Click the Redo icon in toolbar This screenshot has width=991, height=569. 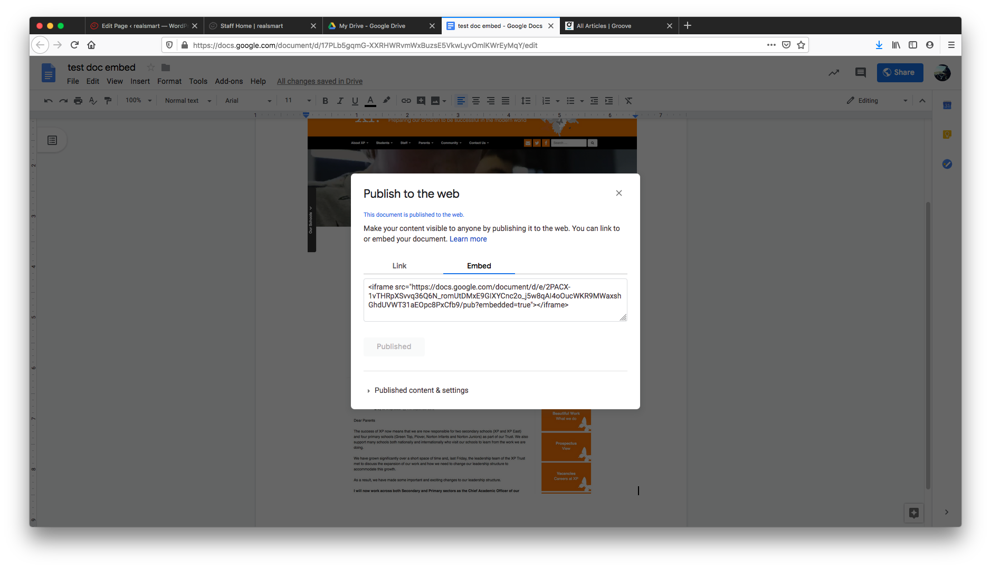coord(63,101)
